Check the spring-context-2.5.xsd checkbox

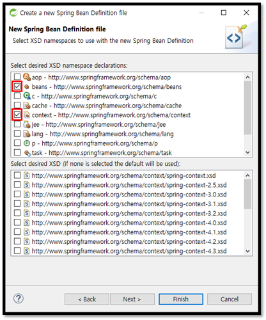[x=17, y=185]
